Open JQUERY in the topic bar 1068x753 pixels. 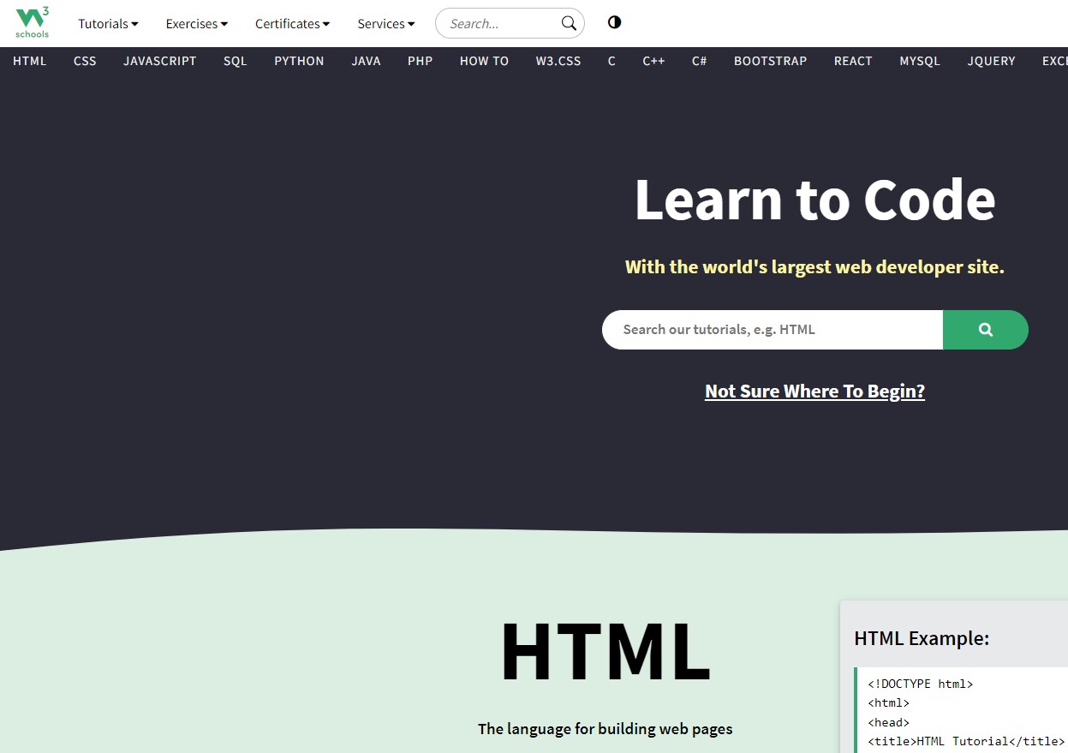tap(992, 61)
